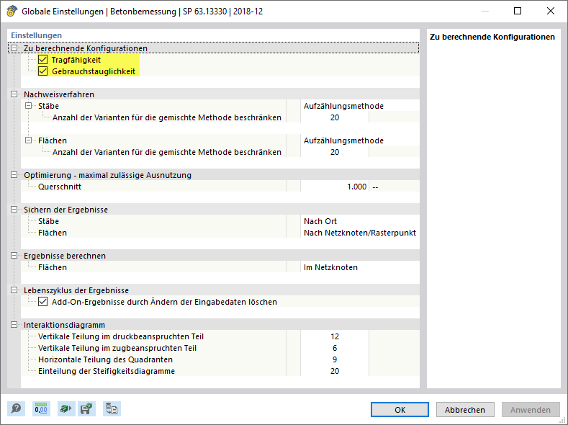Collapse the Stäbe subgroup under Nachweisverfahren

coord(28,105)
